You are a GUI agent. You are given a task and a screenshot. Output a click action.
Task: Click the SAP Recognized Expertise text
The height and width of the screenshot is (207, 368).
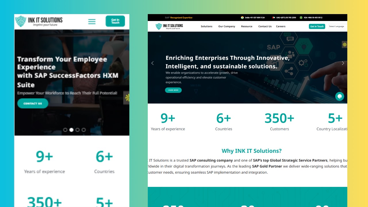[x=179, y=18]
